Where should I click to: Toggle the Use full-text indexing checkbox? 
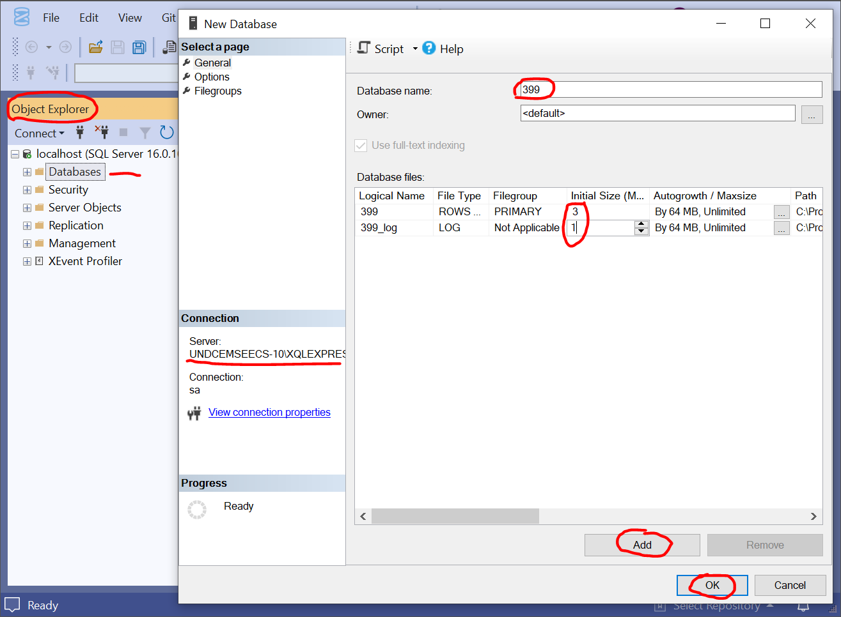coord(361,146)
